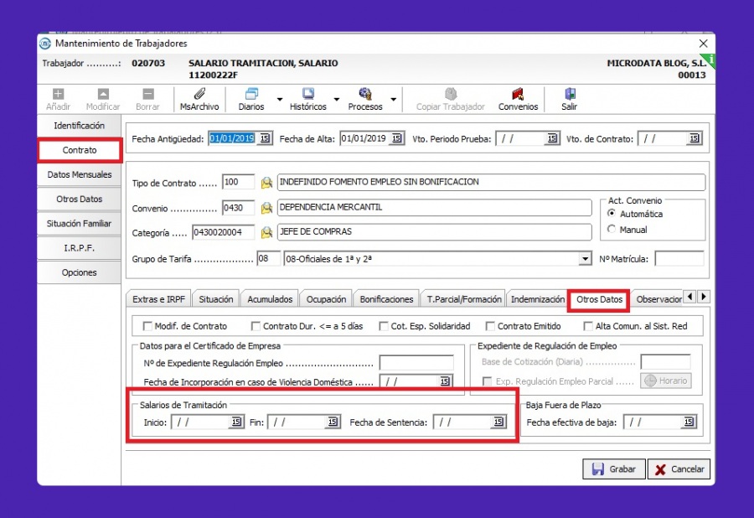The height and width of the screenshot is (518, 754).
Task: Expand the Procesos dropdown arrow
Action: [x=394, y=100]
